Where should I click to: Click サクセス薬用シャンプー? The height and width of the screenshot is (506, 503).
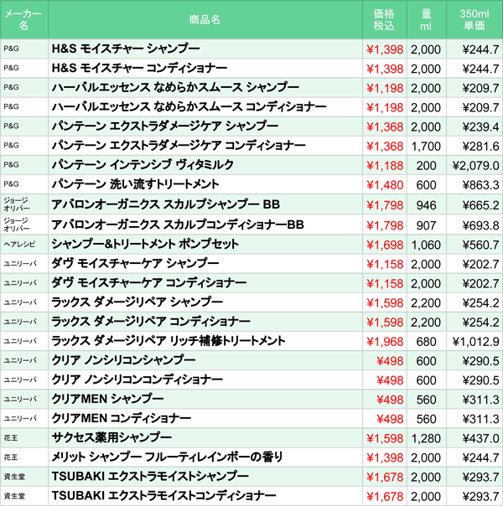click(111, 437)
